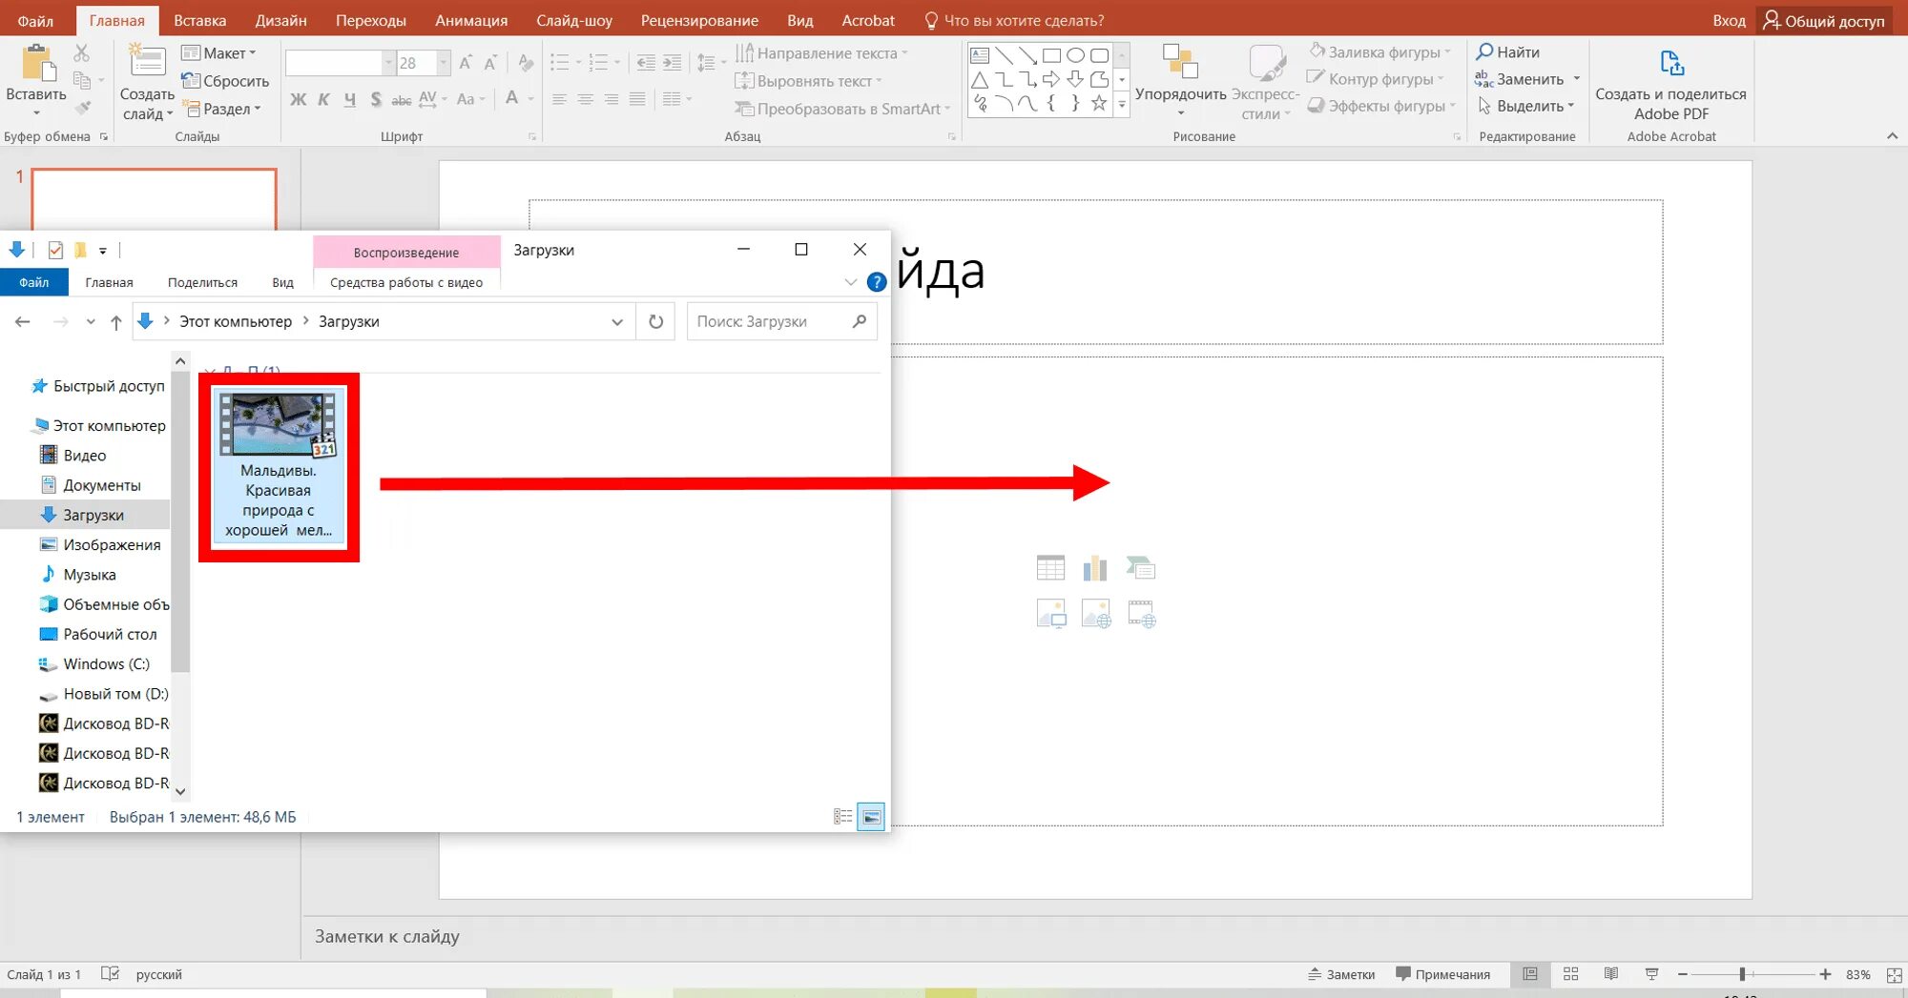Viewport: 1908px width, 998px height.
Task: Toggle bold text formatting
Action: click(x=299, y=99)
